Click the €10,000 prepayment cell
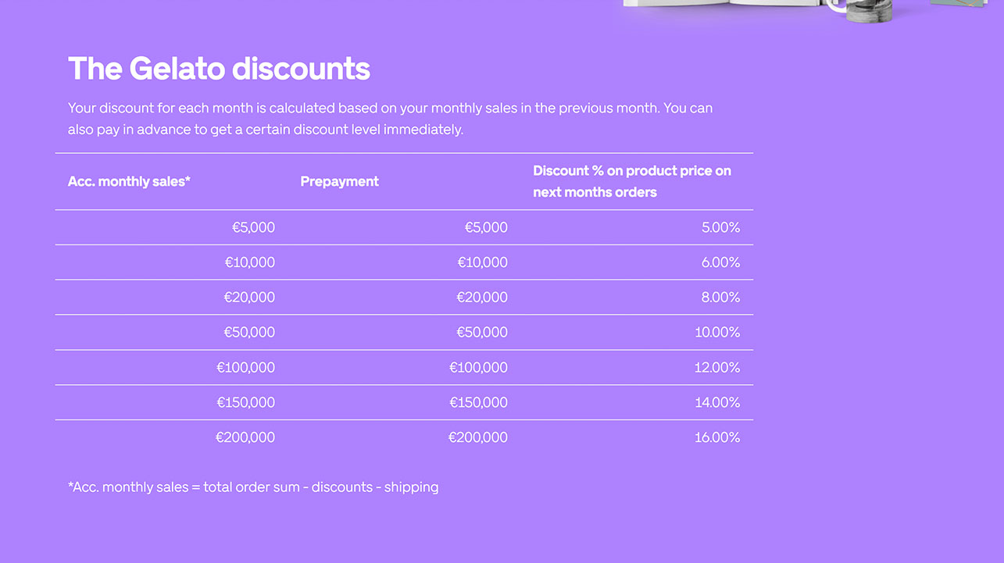1004x563 pixels. [x=482, y=262]
